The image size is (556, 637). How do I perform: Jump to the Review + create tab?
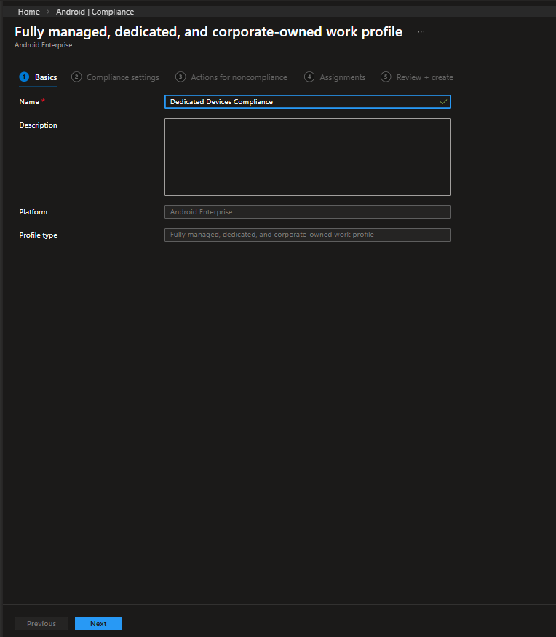pos(424,77)
